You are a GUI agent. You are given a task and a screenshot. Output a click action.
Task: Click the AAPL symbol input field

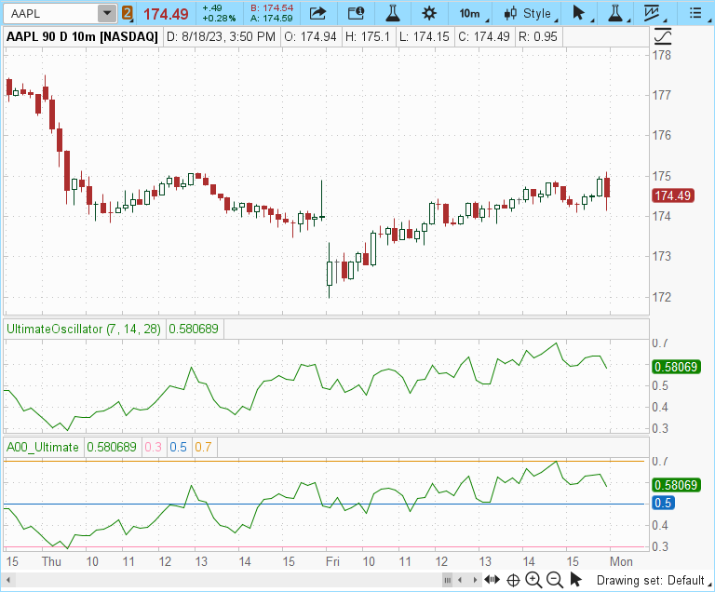(x=50, y=14)
